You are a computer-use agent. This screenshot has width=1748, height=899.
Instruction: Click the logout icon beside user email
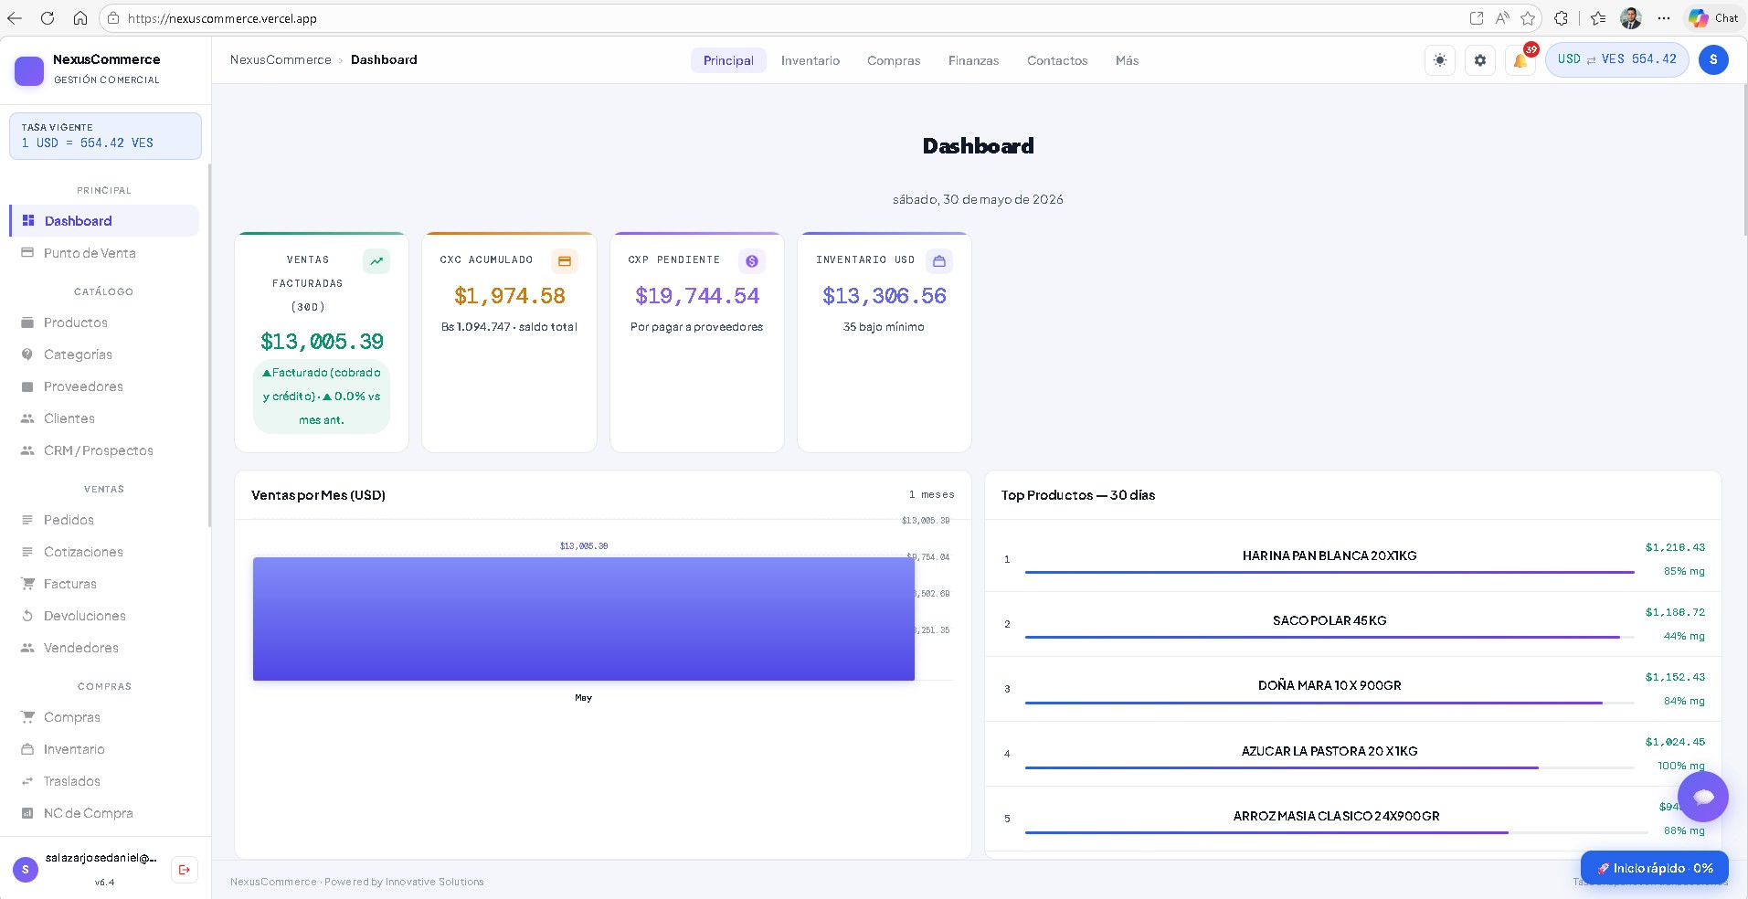(x=185, y=870)
